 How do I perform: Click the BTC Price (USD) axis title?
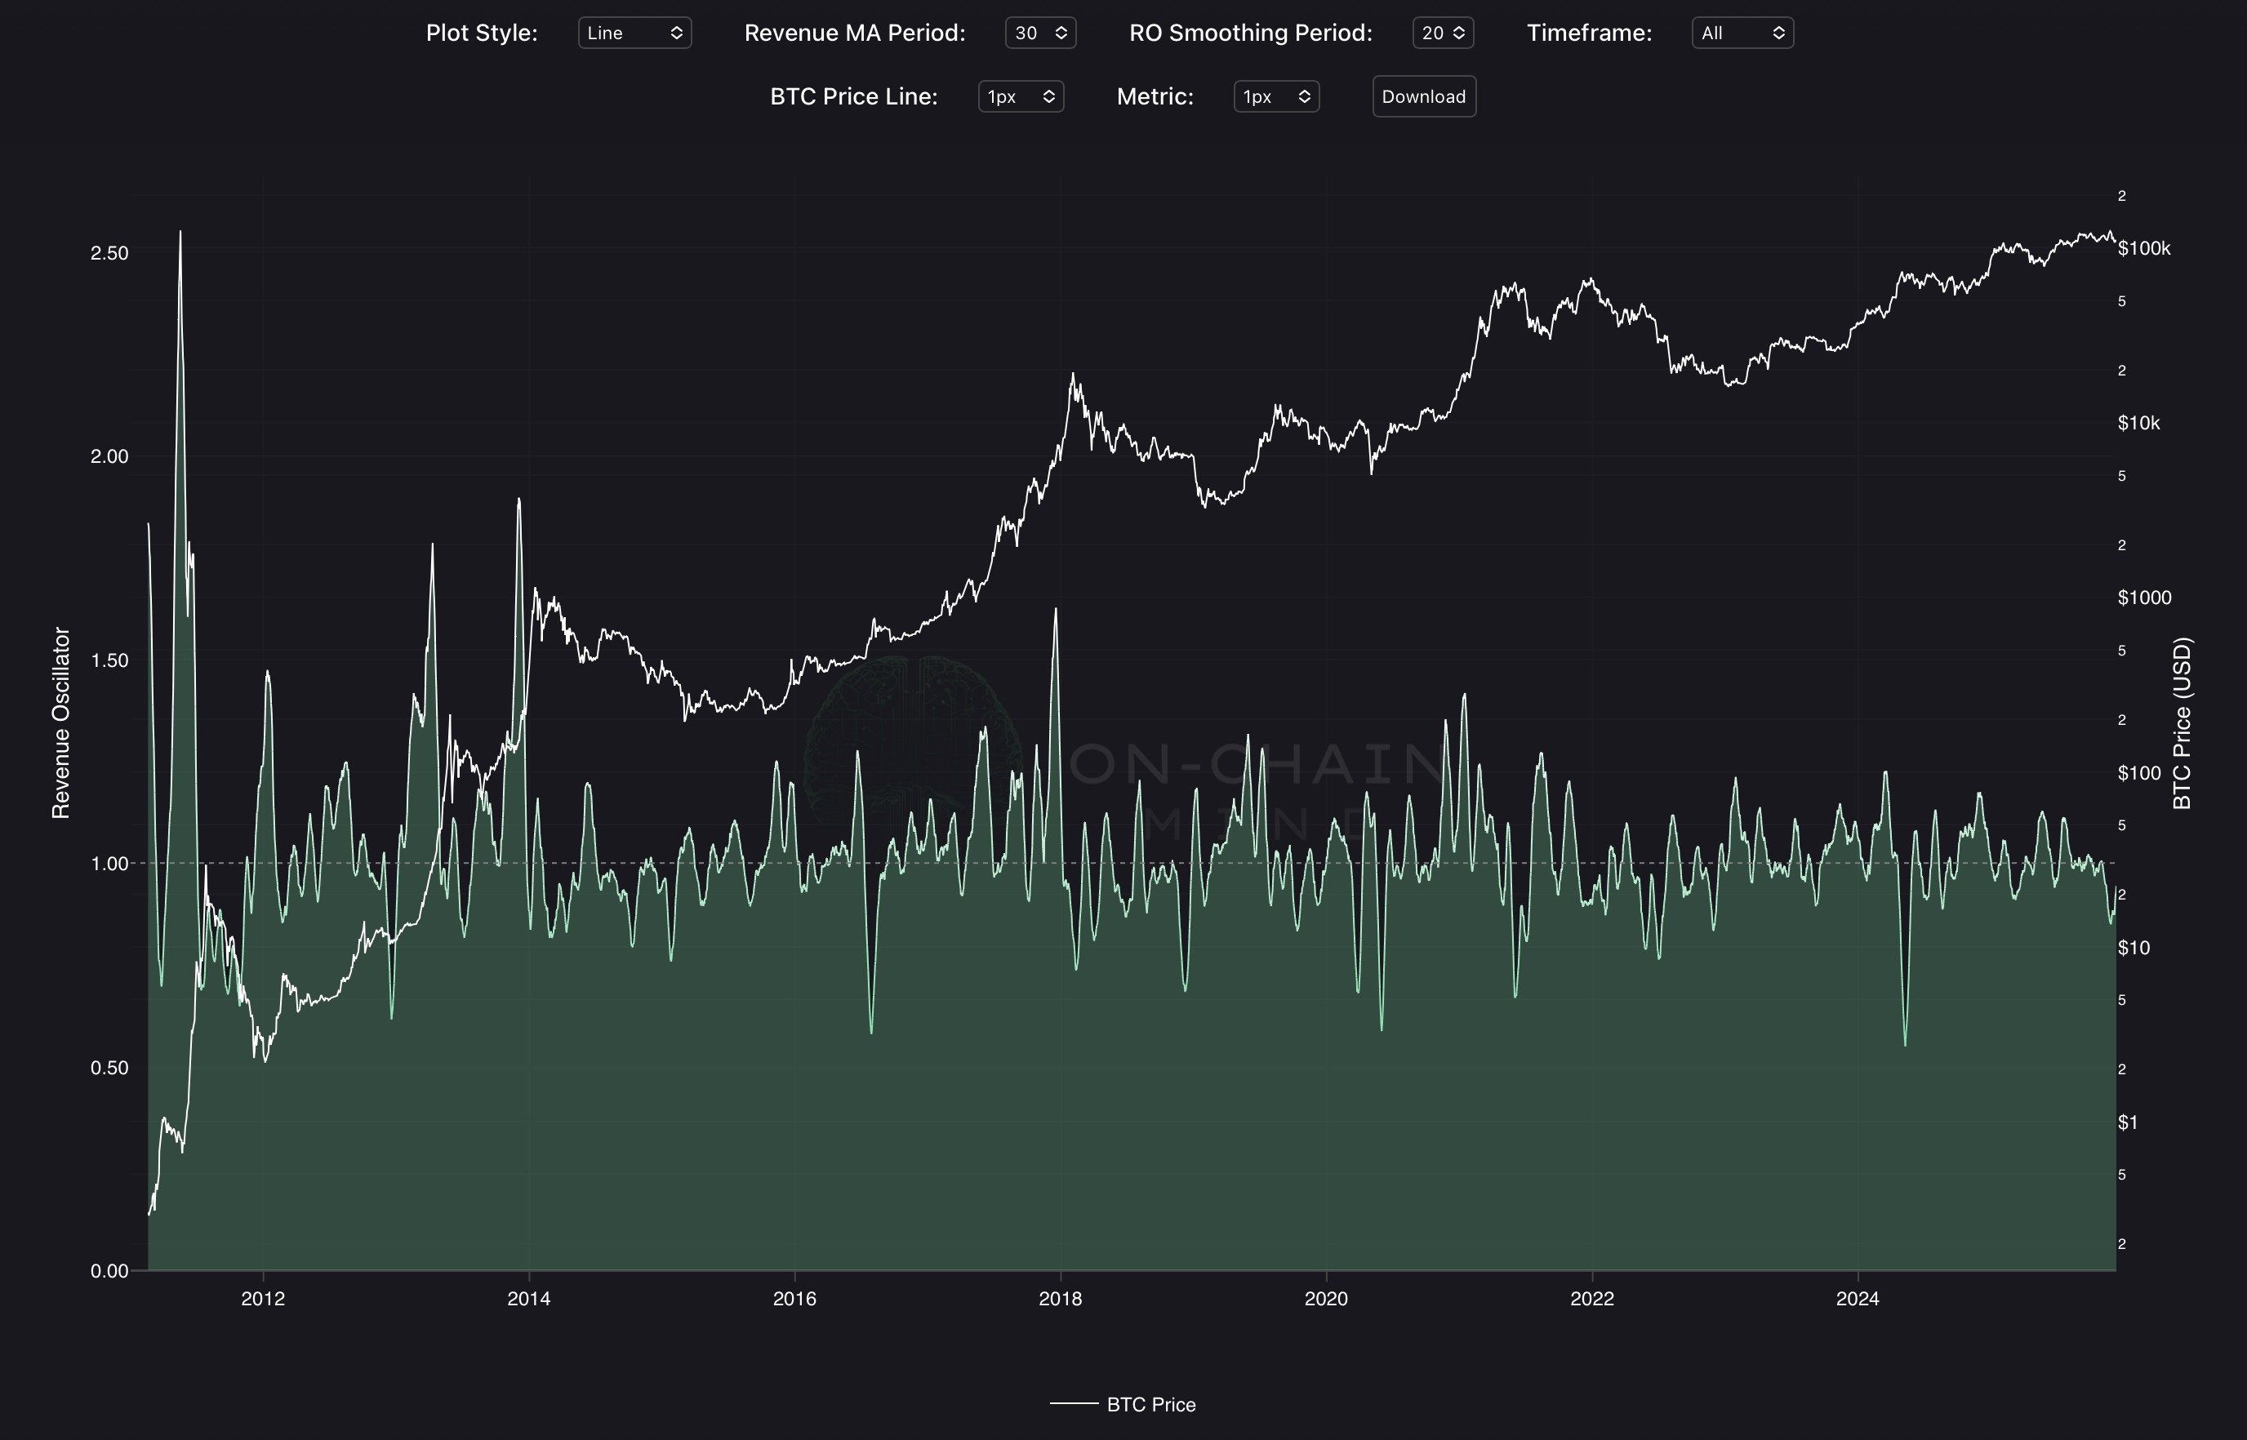(2182, 722)
